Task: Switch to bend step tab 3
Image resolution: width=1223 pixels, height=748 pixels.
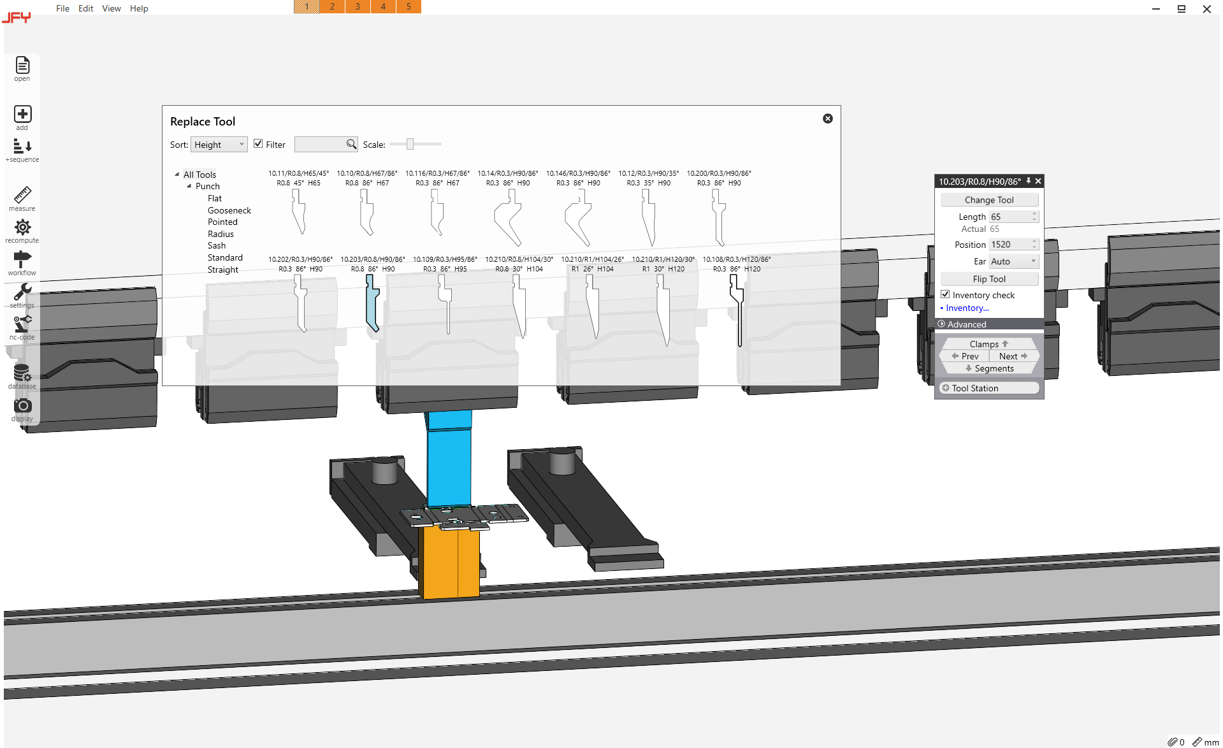Action: pyautogui.click(x=358, y=6)
